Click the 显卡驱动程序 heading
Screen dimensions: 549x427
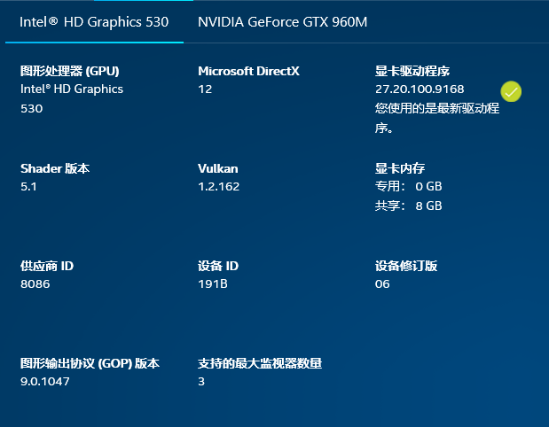[x=413, y=71]
